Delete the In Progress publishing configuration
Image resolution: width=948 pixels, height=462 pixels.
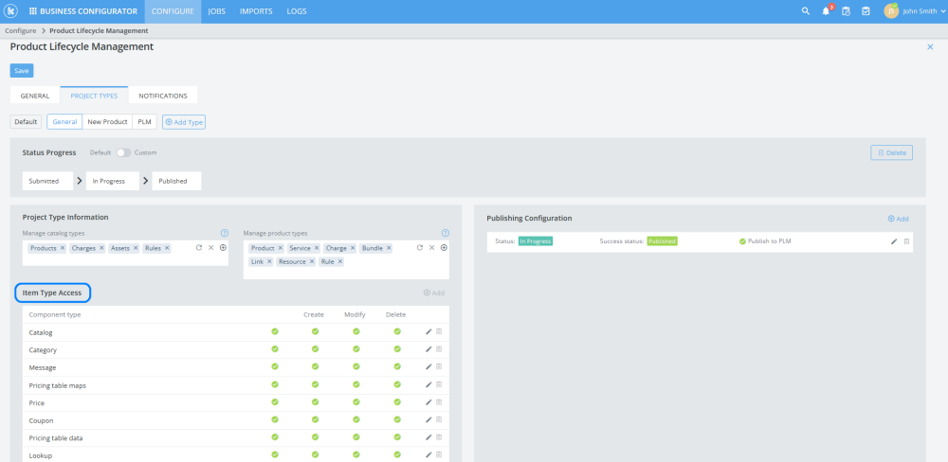click(x=906, y=241)
